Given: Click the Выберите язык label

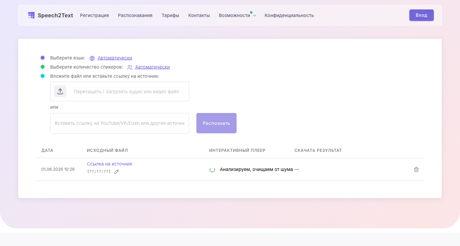Looking at the screenshot, I should click(68, 58).
